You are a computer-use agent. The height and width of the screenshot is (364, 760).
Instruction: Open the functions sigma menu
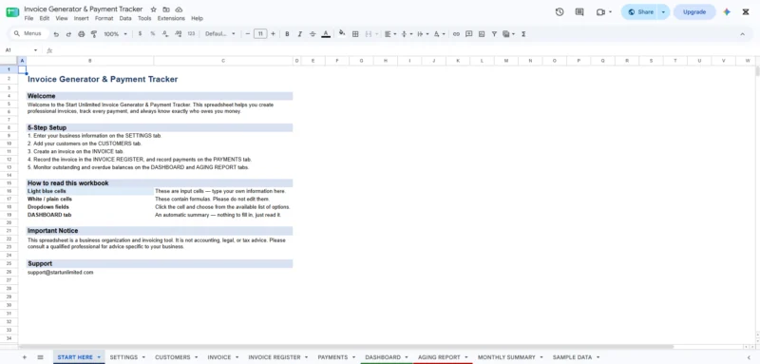(x=523, y=34)
